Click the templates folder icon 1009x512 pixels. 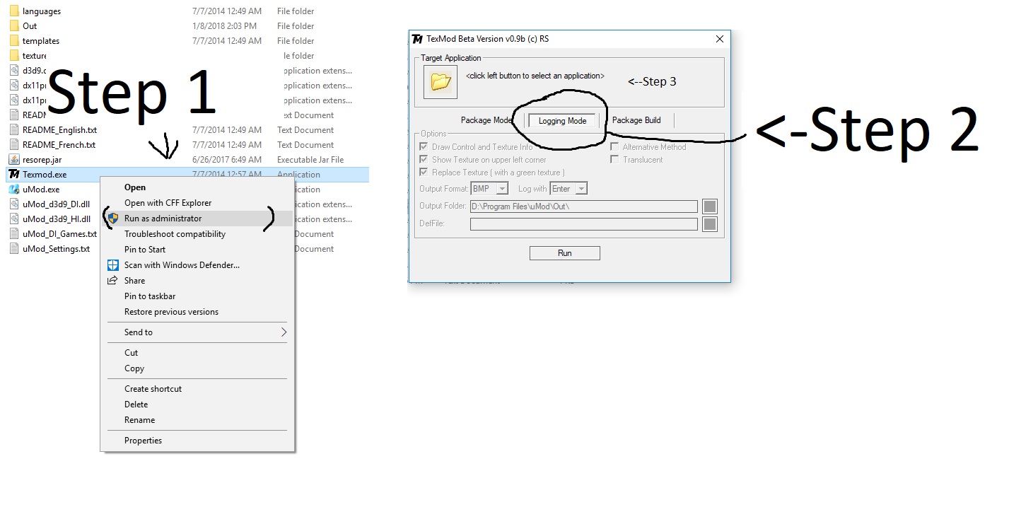pos(13,41)
